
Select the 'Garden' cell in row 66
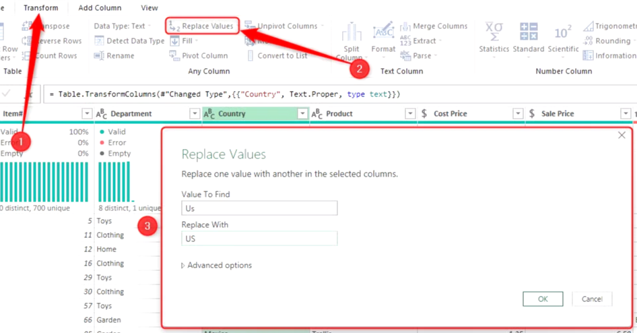108,320
